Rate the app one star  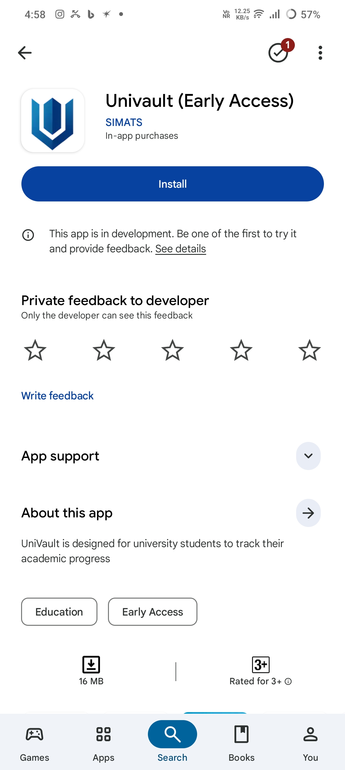point(35,350)
